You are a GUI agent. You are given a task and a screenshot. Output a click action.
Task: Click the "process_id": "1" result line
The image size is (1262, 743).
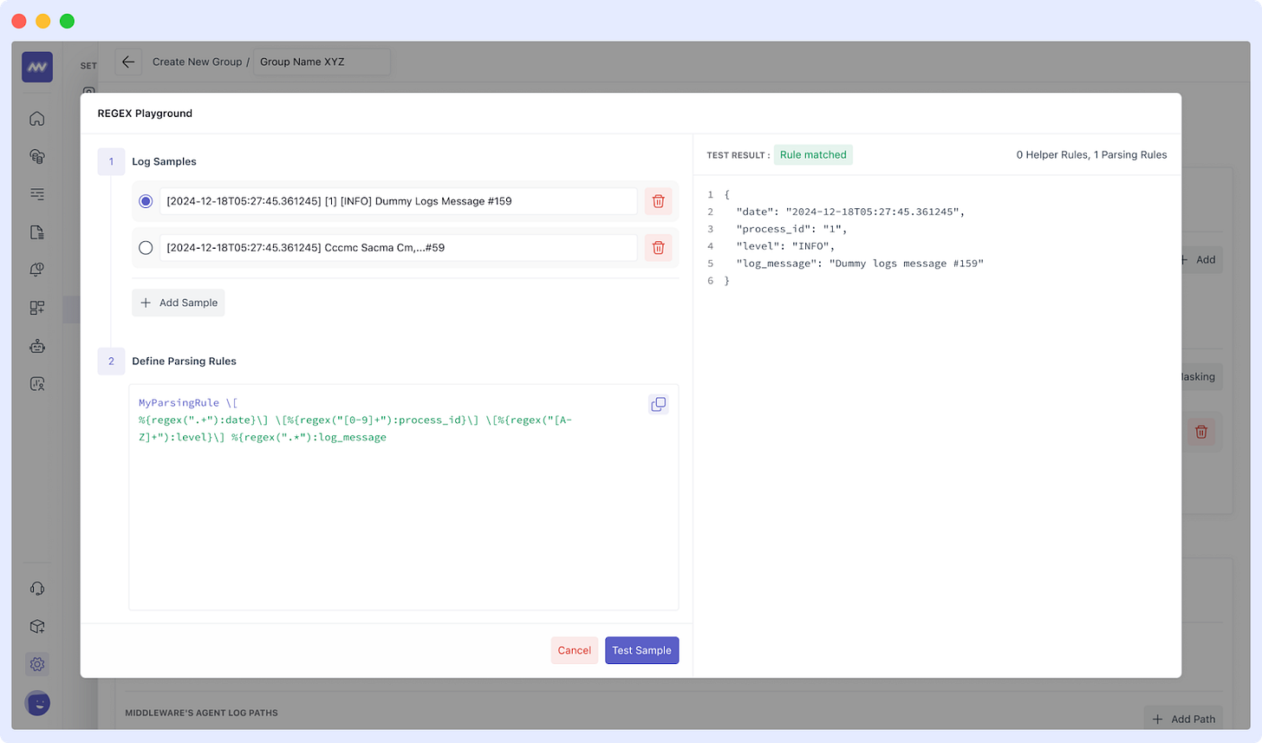click(791, 229)
